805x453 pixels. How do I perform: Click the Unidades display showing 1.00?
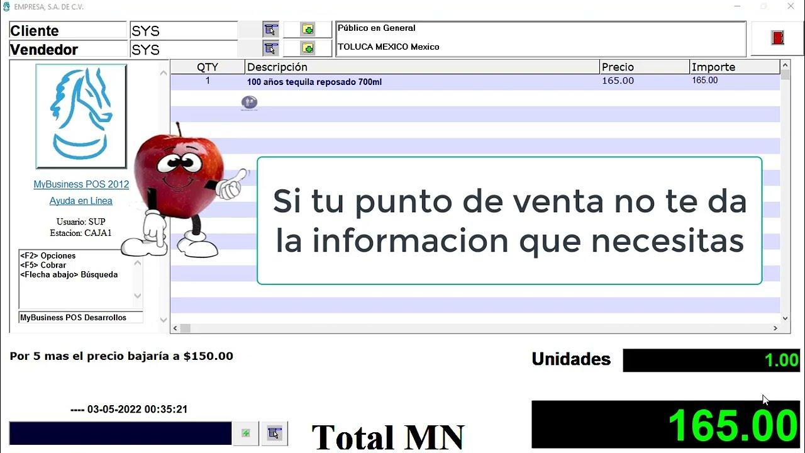[711, 361]
